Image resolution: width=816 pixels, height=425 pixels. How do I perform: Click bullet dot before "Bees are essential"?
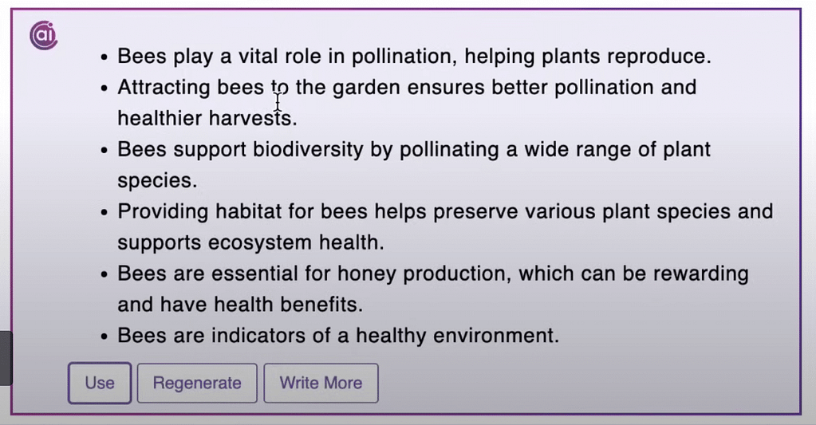click(104, 274)
